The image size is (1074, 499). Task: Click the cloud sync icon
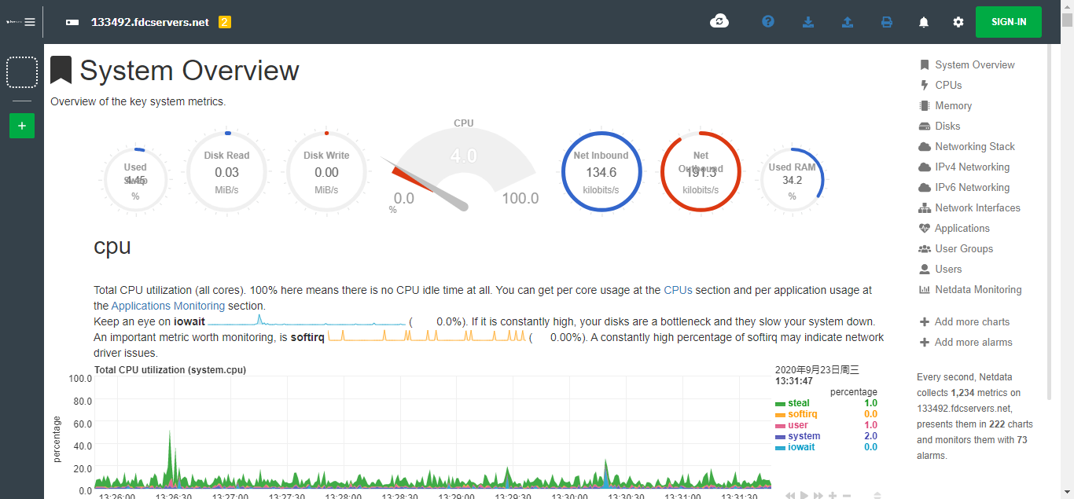click(x=719, y=22)
